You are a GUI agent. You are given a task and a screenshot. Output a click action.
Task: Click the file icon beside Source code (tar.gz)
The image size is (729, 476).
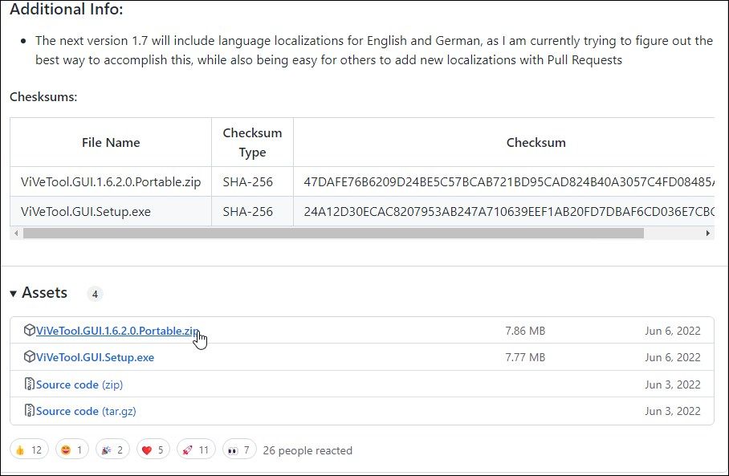click(x=31, y=411)
